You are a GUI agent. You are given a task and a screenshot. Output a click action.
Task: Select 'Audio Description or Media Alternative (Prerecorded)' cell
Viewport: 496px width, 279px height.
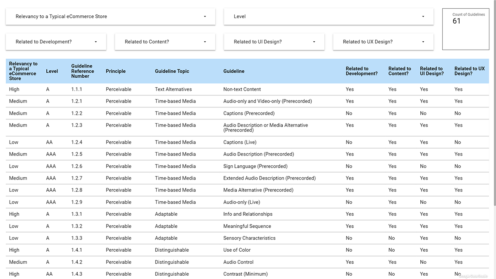265,128
